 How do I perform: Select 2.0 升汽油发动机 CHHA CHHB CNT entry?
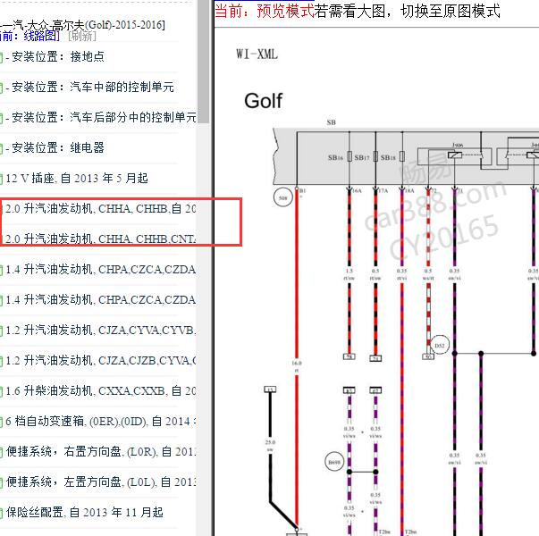click(x=100, y=239)
